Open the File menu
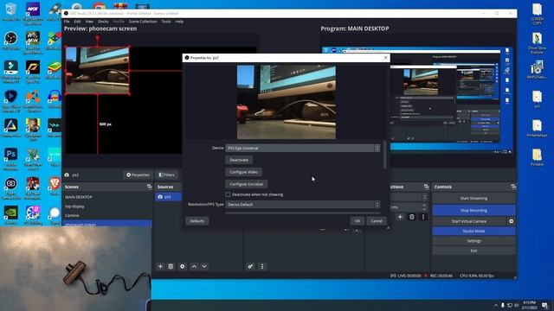This screenshot has width=554, height=311. coord(67,22)
